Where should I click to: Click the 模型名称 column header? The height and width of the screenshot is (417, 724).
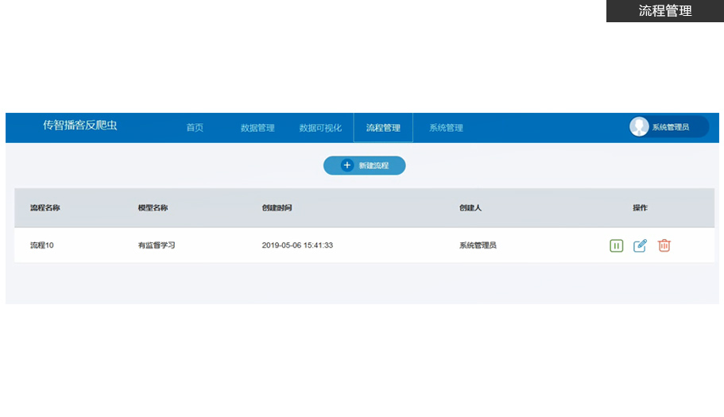pyautogui.click(x=153, y=208)
